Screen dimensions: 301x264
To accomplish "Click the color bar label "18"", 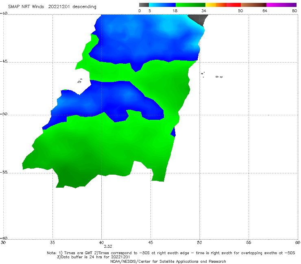I will click(174, 11).
